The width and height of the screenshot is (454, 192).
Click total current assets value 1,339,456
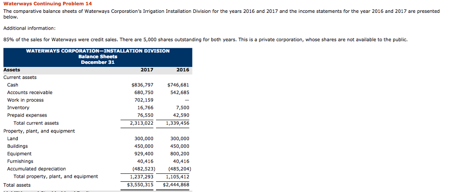tap(177, 123)
